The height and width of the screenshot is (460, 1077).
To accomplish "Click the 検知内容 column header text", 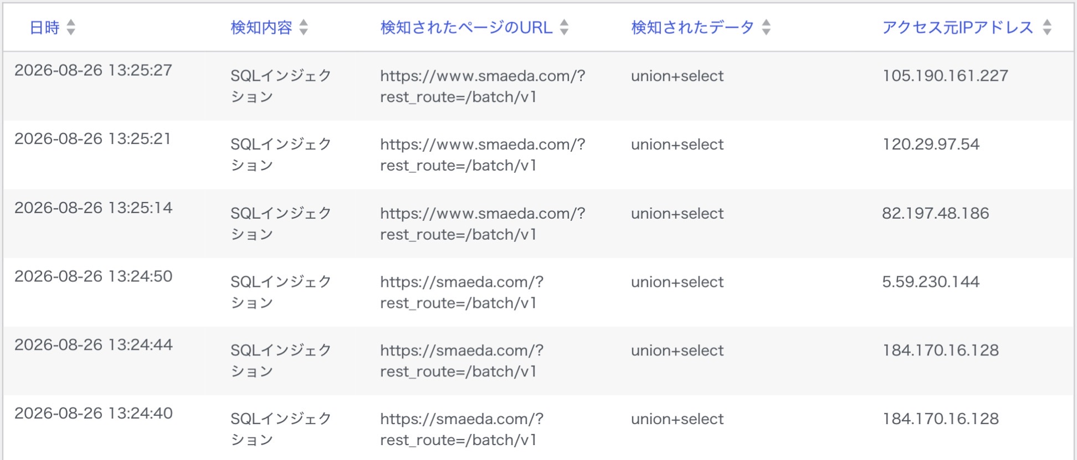I will click(261, 27).
